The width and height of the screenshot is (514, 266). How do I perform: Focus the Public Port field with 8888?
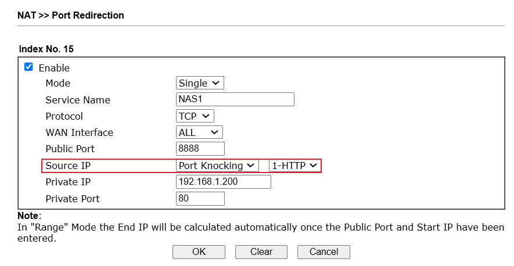[200, 149]
